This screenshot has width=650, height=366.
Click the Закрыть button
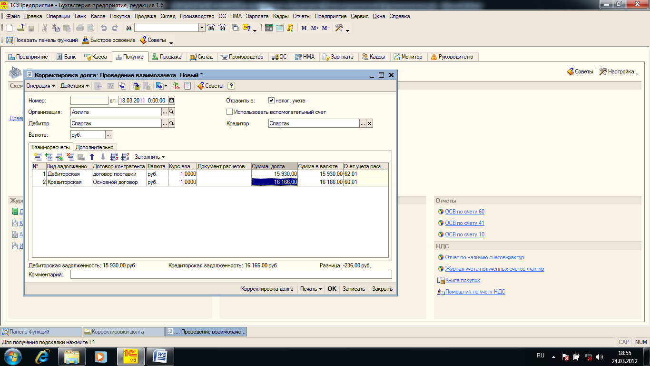tap(382, 289)
